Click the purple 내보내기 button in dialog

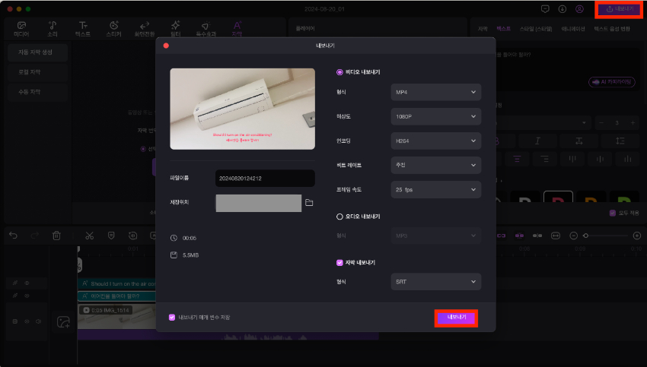click(x=456, y=318)
